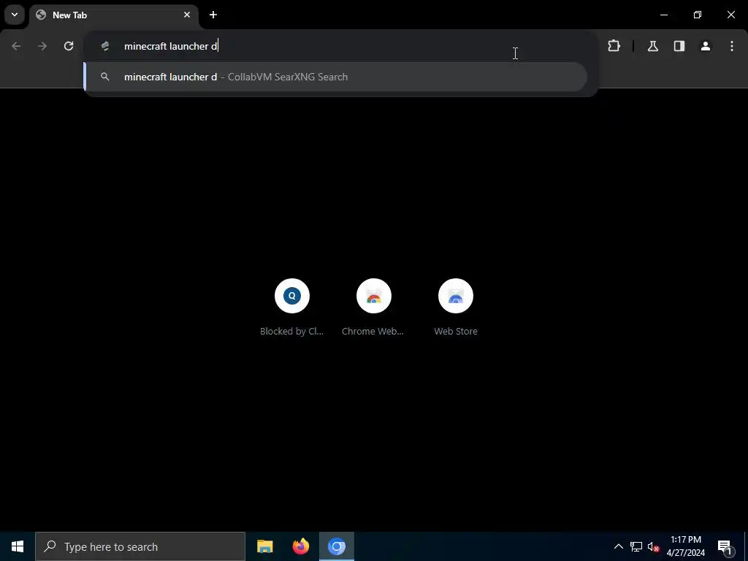Close the New Tab tab

pyautogui.click(x=187, y=15)
